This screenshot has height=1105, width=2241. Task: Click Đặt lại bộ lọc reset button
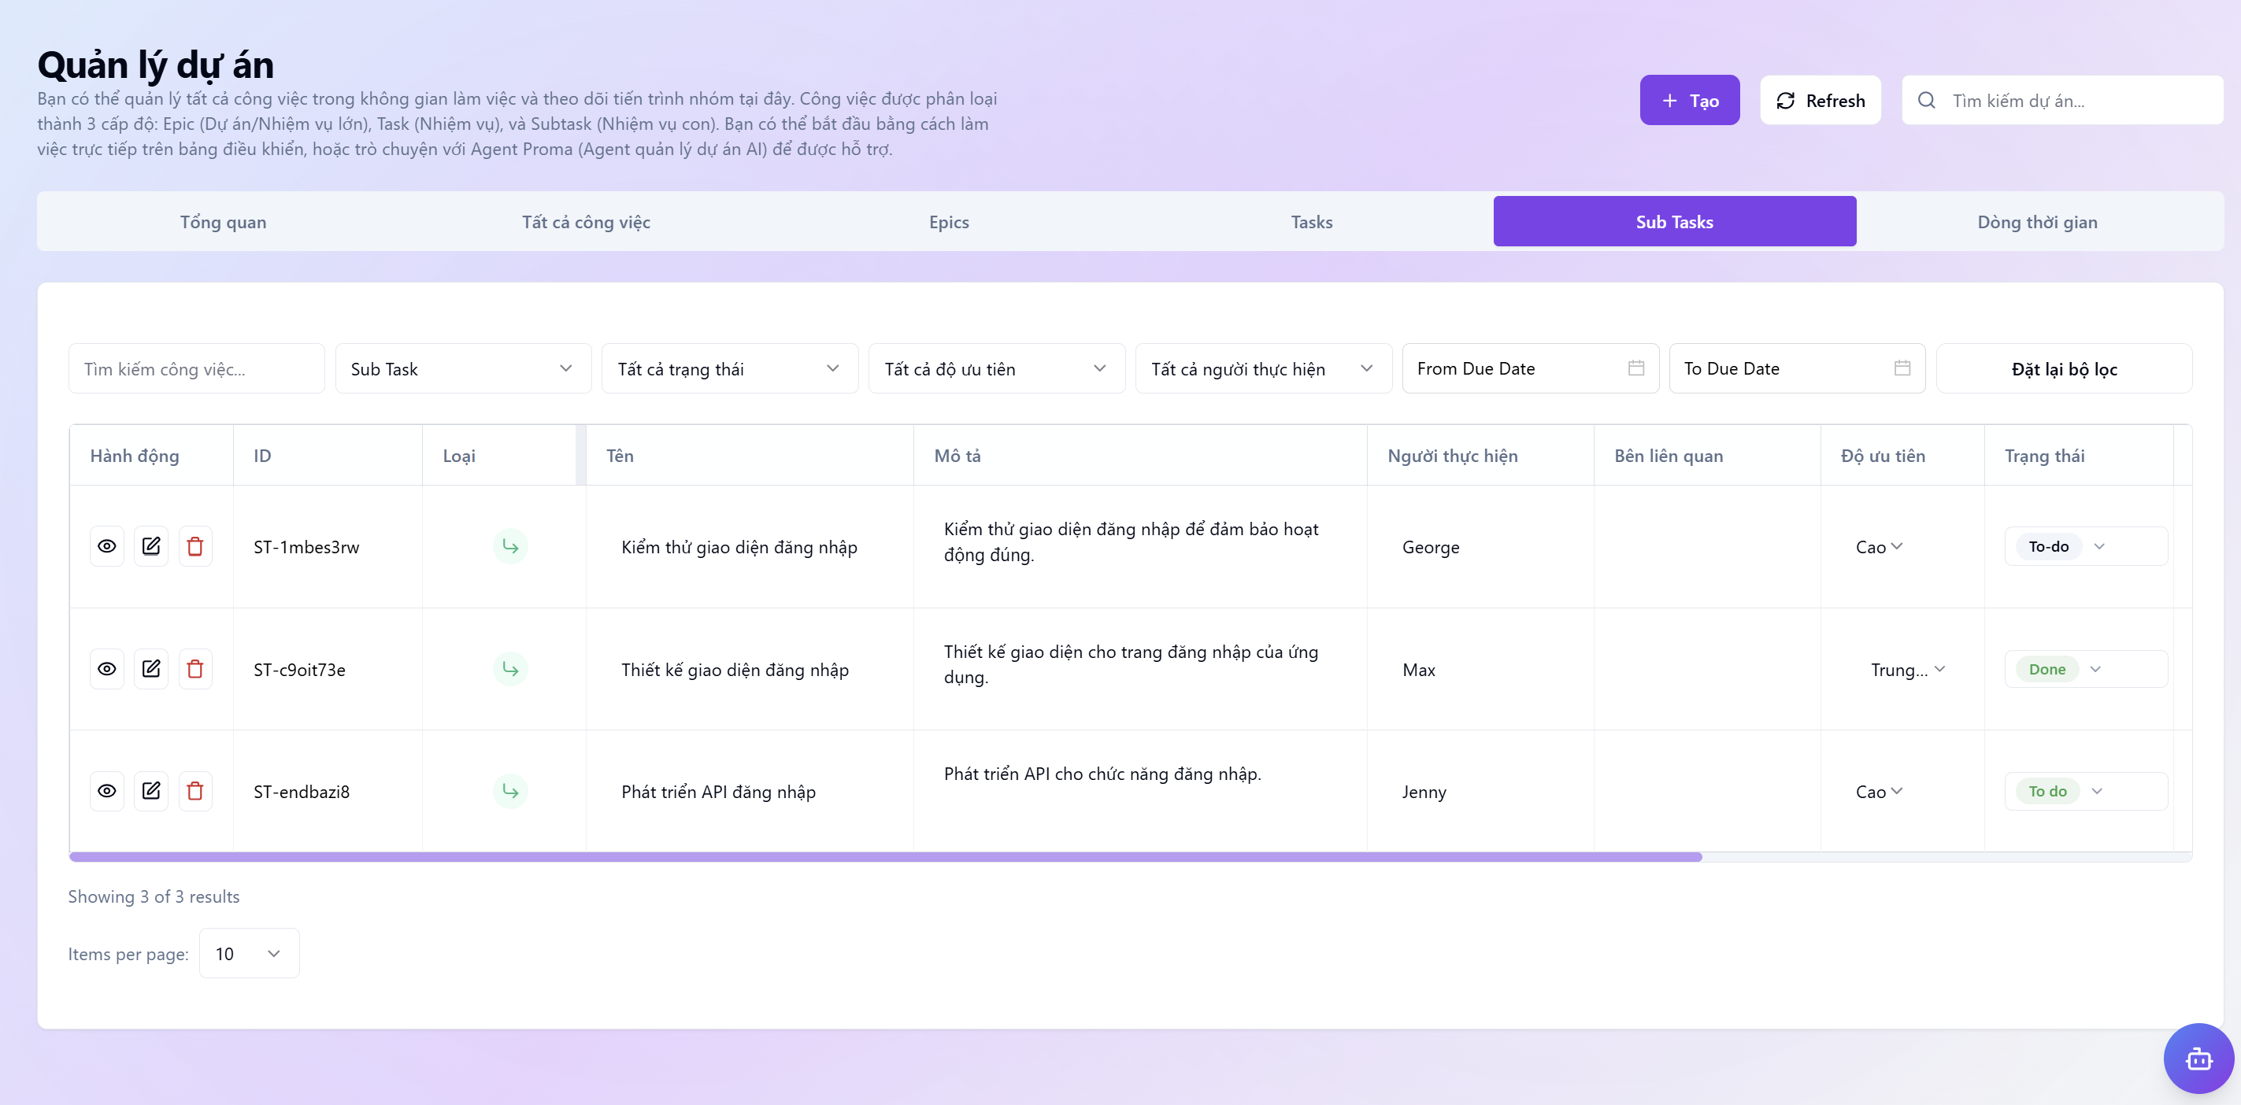click(2064, 368)
